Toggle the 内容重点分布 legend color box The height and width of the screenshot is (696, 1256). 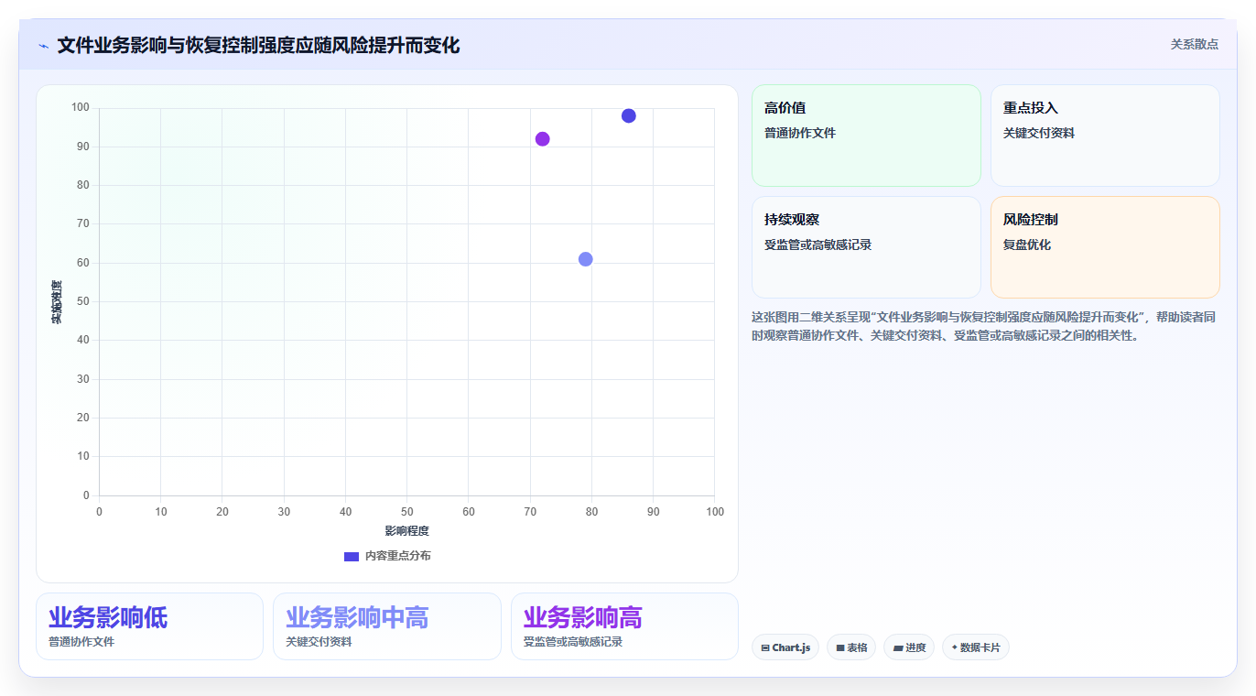(352, 556)
